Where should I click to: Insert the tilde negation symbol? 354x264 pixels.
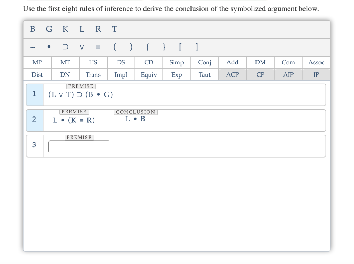[x=33, y=47]
